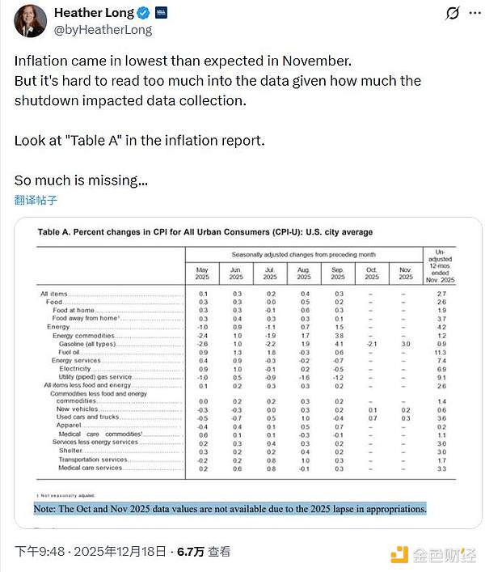This screenshot has width=485, height=572.
Task: Click the Table A title in the image
Action: click(x=205, y=232)
